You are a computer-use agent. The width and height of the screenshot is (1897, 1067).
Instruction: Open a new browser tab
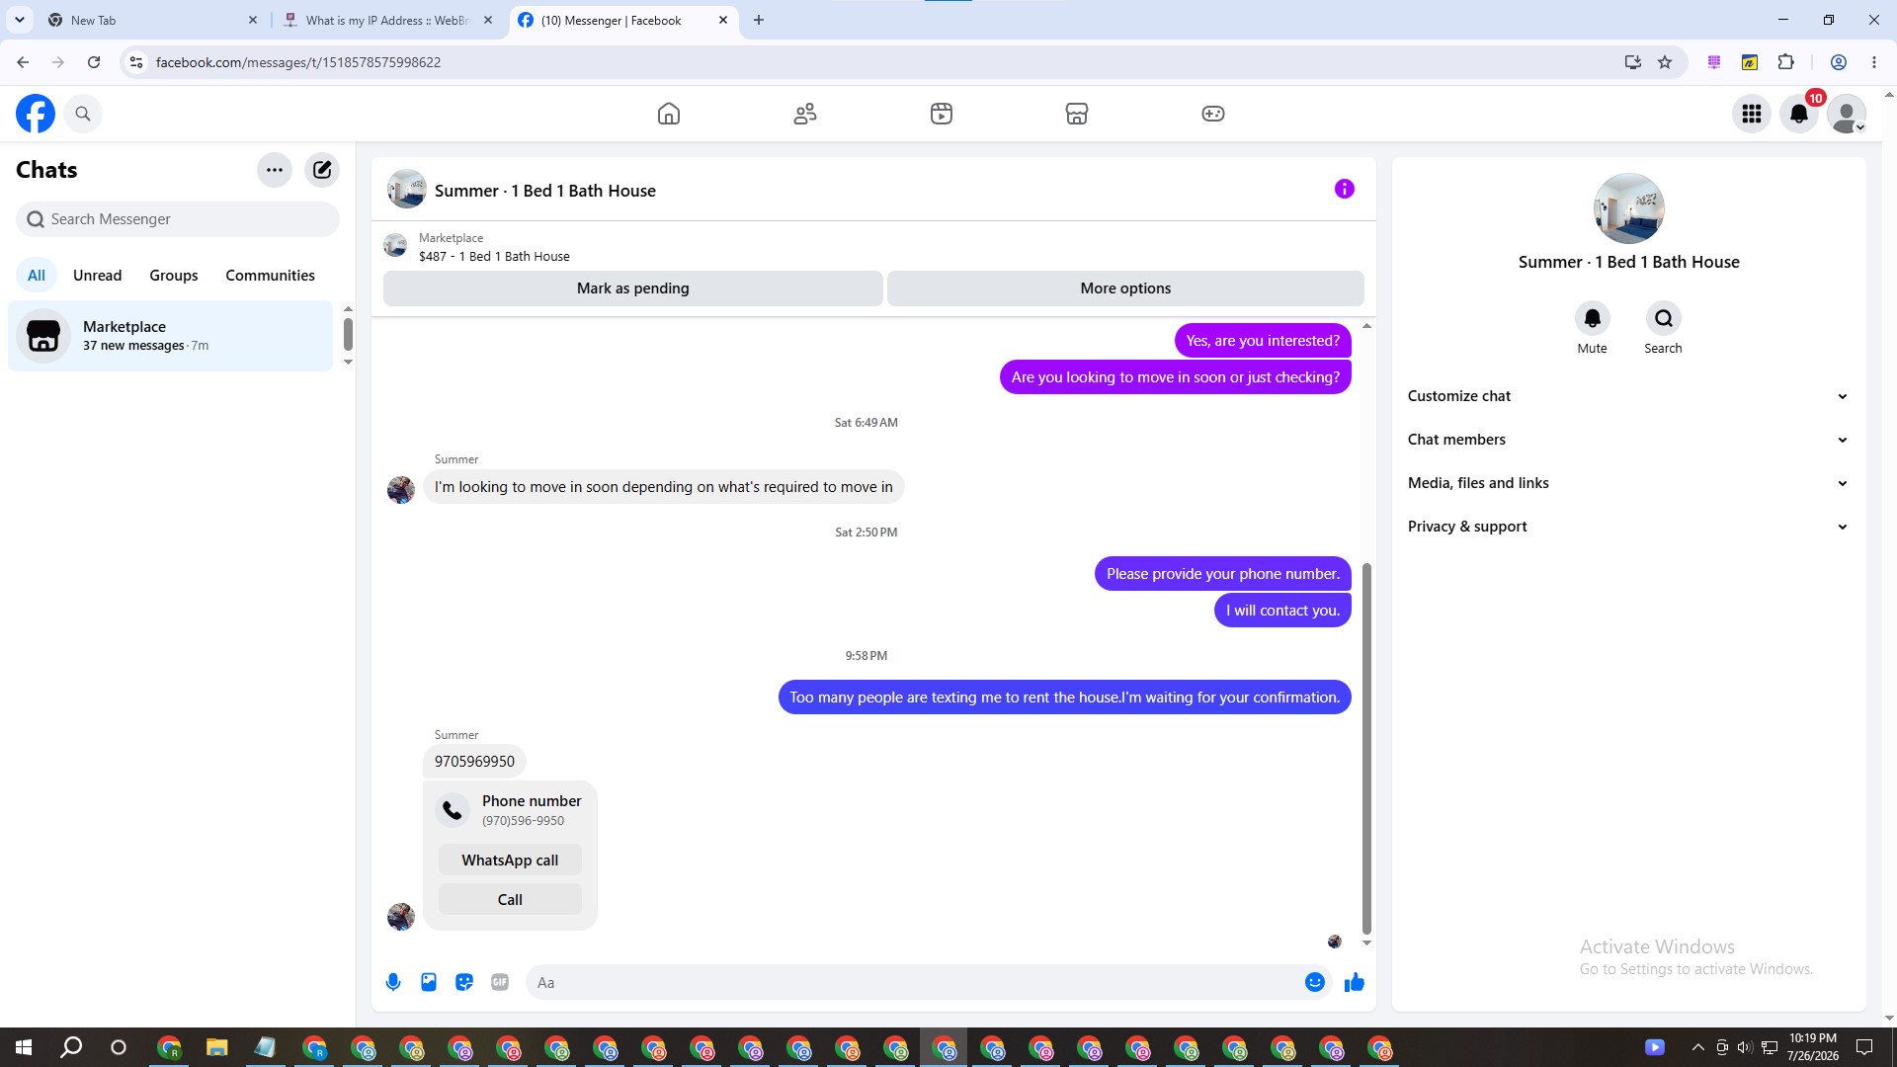(759, 20)
